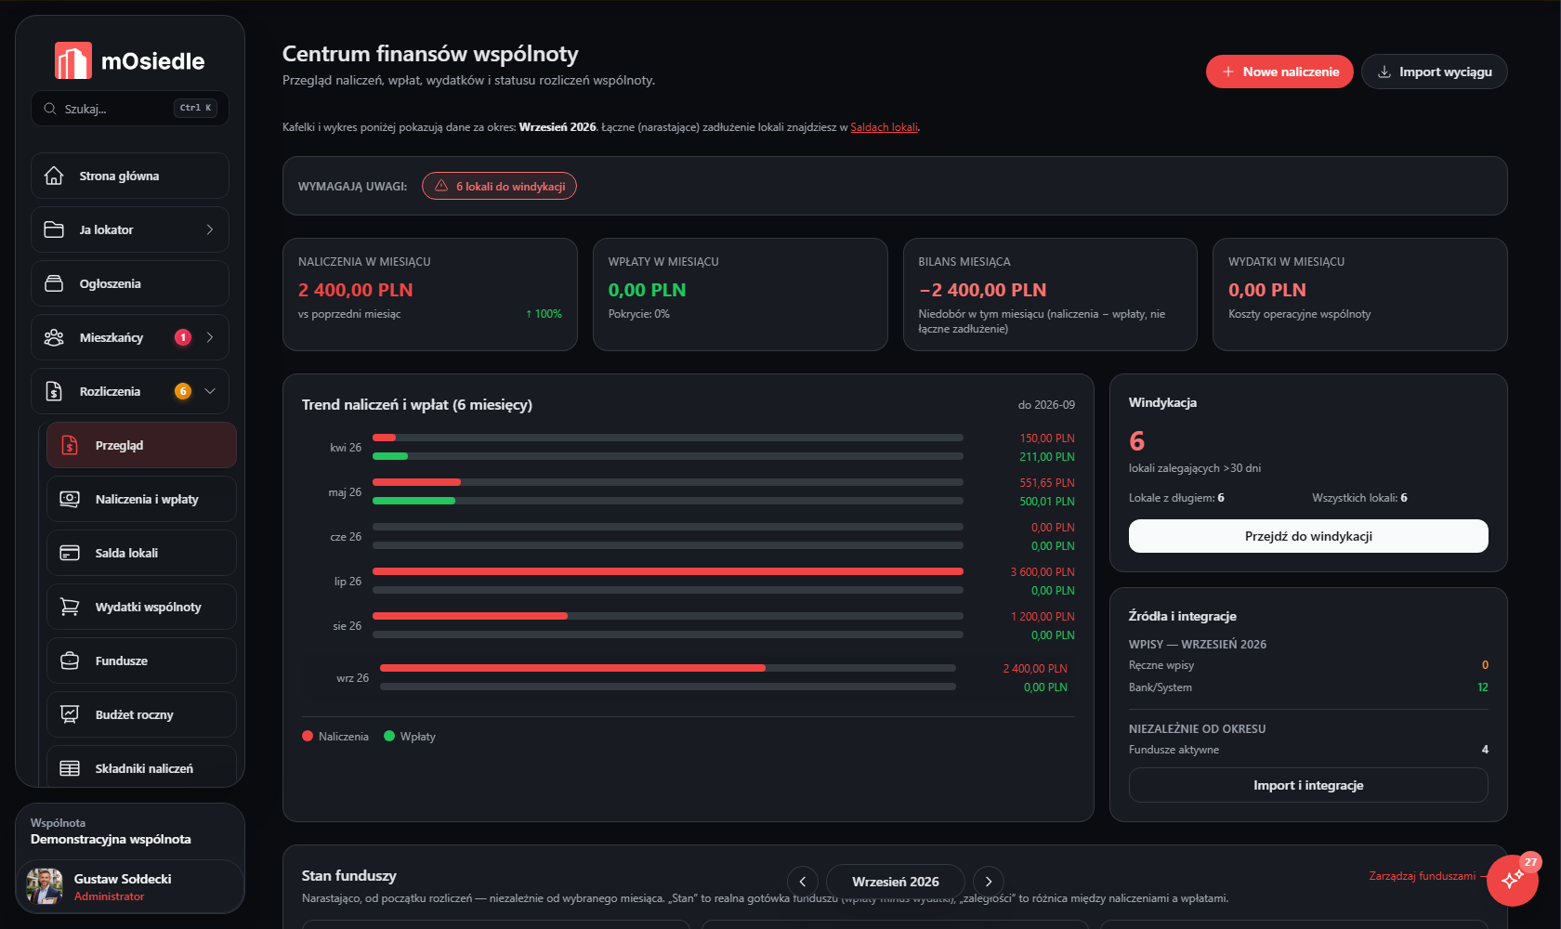The height and width of the screenshot is (929, 1561).
Task: Open Naliczenia i wpłaty menu item
Action: point(141,499)
